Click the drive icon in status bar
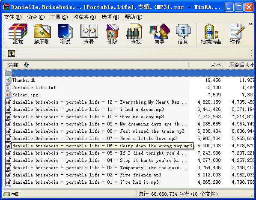Viewport: 256px width, 200px height. (x=7, y=194)
